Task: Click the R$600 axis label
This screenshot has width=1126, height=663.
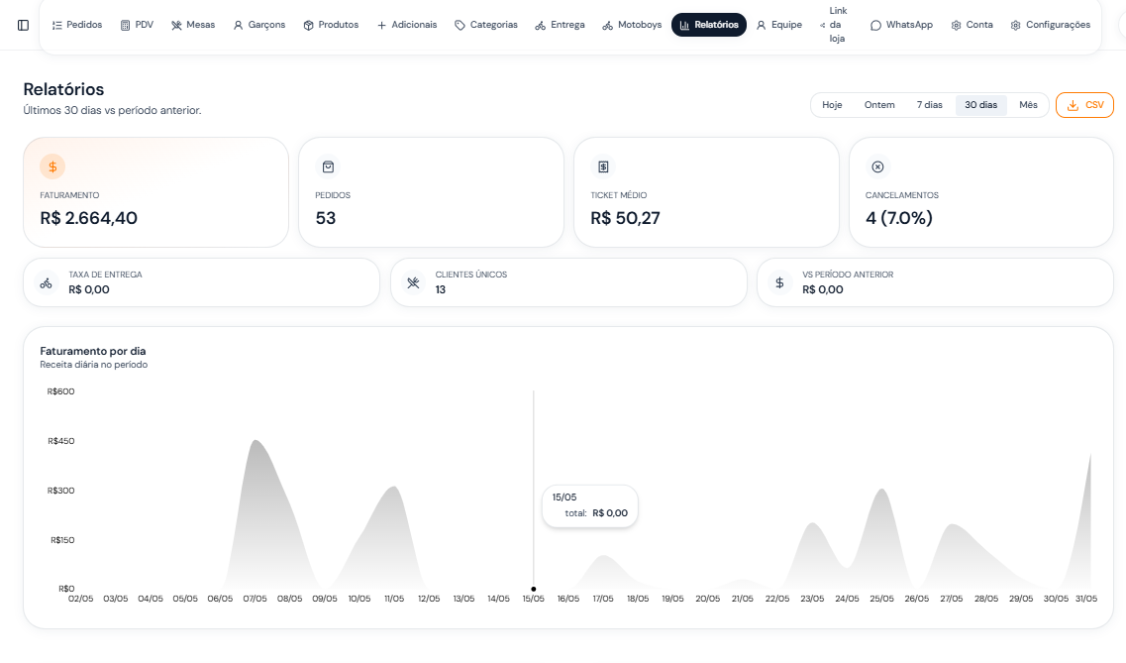Action: 61,391
